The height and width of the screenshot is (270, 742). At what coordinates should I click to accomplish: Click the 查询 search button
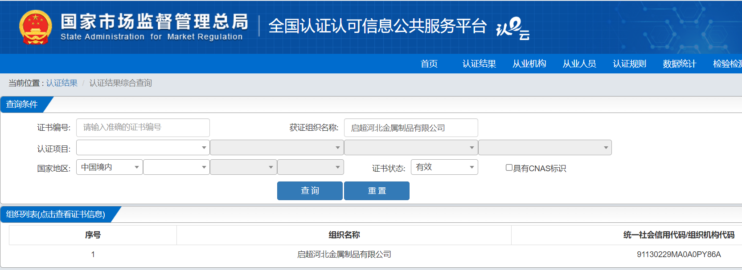coord(310,191)
